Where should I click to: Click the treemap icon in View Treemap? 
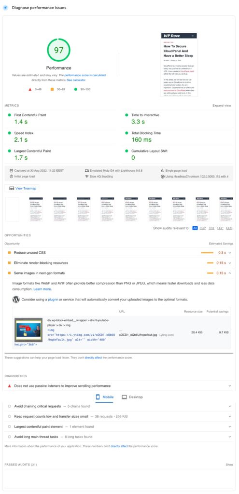pos(12,189)
